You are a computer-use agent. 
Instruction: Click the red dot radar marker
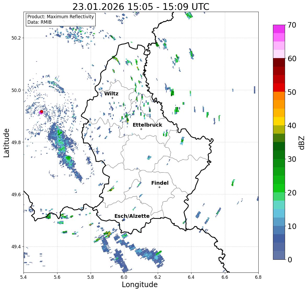(42, 112)
